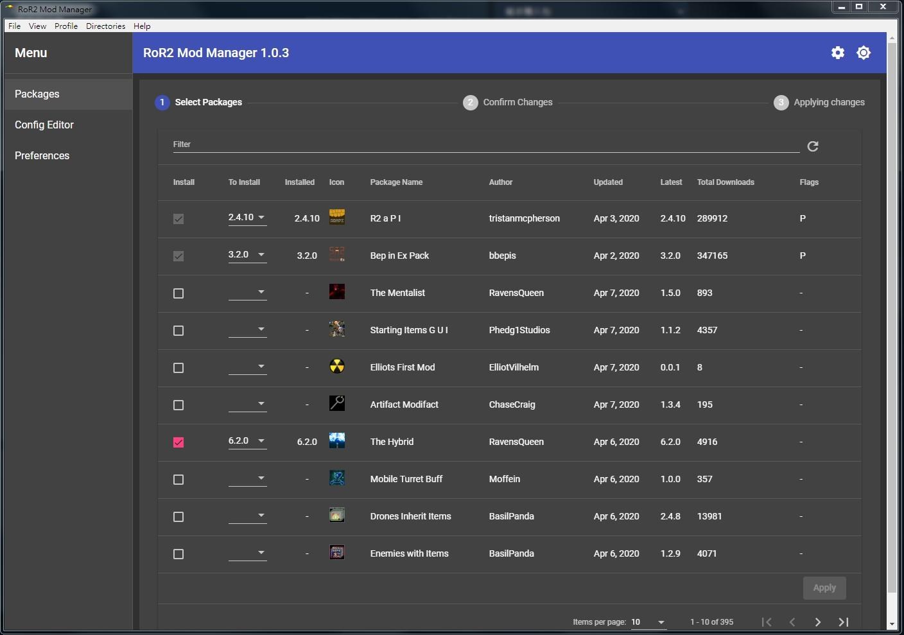Refresh the package list
904x635 pixels.
tap(812, 146)
